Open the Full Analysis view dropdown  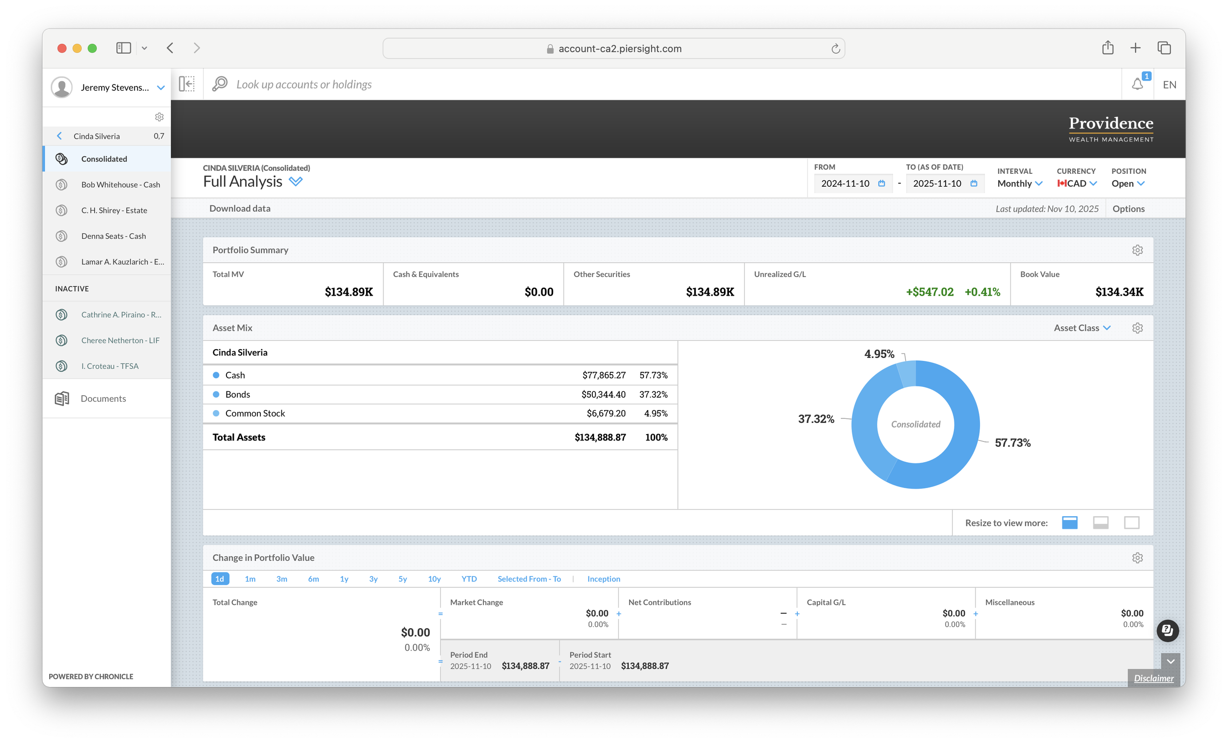tap(296, 181)
